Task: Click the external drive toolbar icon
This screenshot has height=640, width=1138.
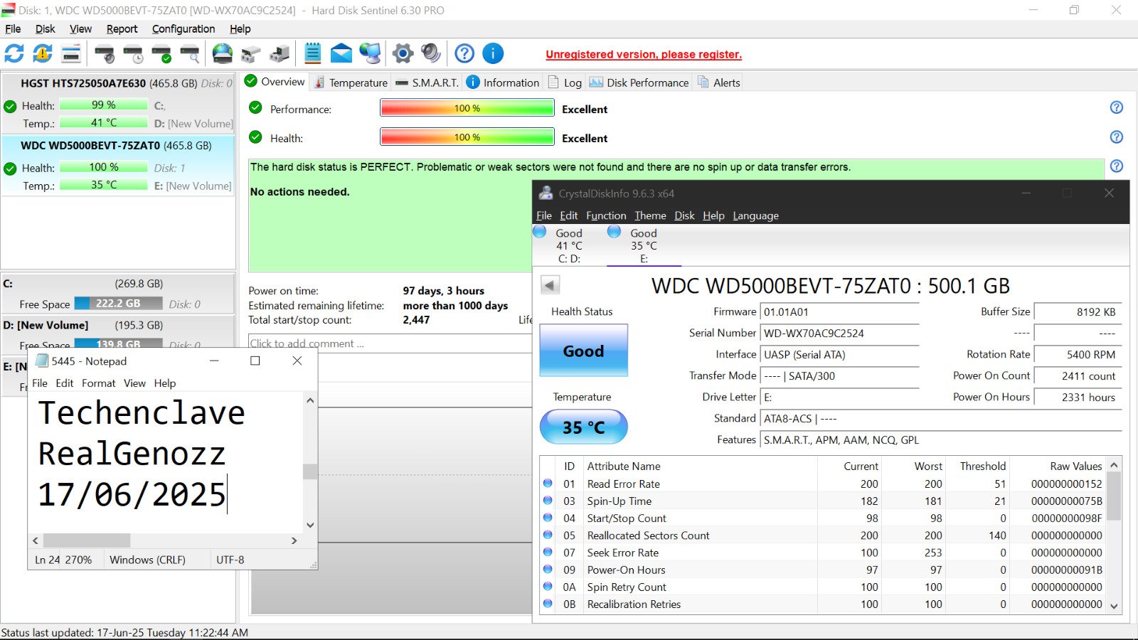Action: pos(251,53)
